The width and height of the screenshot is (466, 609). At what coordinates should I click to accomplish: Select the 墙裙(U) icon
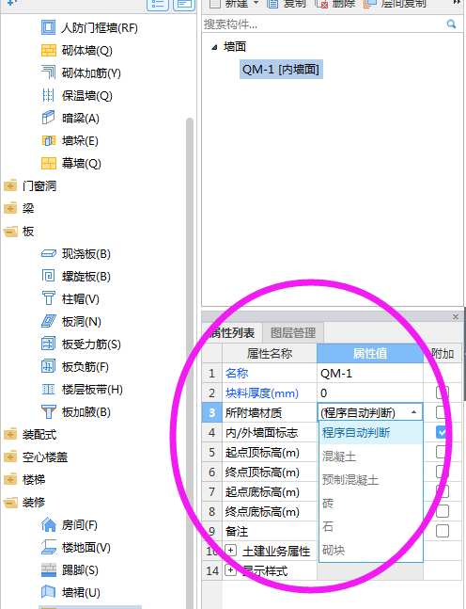click(48, 592)
